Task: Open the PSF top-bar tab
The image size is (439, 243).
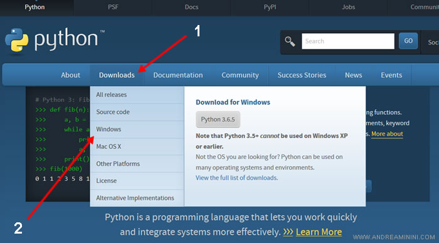Action: (x=113, y=8)
